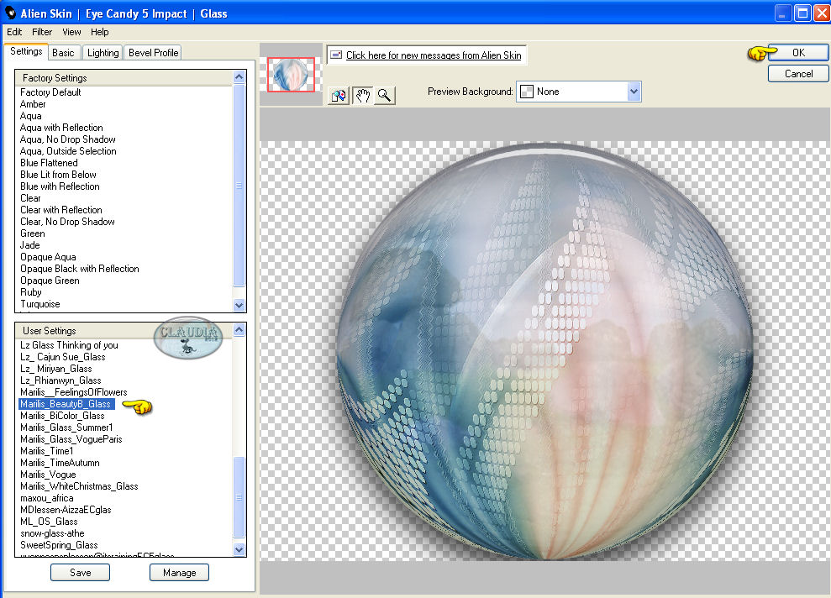Select the Ruby preset

coord(31,292)
